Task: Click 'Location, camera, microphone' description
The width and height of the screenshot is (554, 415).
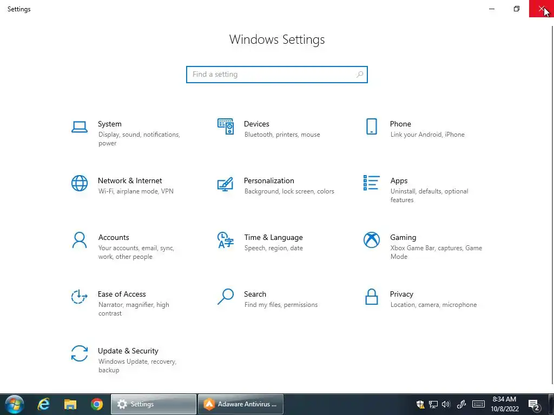Action: (x=433, y=305)
